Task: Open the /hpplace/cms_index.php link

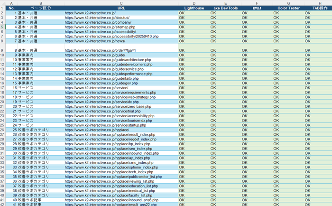Action: (109, 162)
